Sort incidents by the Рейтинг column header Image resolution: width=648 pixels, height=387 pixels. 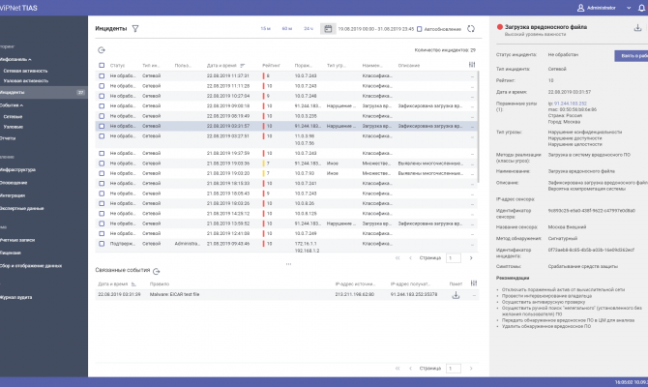271,66
